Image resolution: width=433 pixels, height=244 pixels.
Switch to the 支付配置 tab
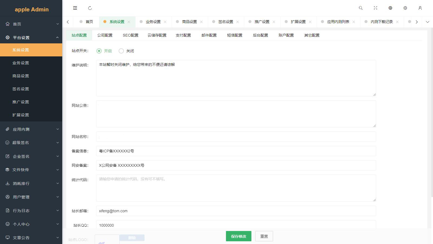[x=183, y=35]
